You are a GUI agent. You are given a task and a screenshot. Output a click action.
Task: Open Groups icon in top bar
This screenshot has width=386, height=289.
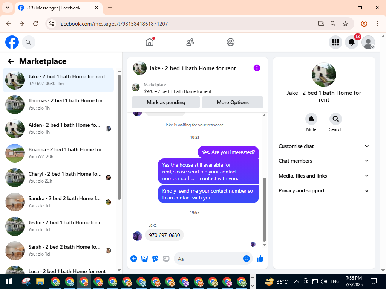click(x=230, y=42)
